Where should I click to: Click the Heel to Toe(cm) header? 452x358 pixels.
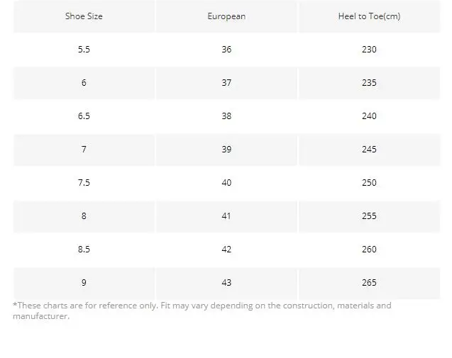coord(369,16)
